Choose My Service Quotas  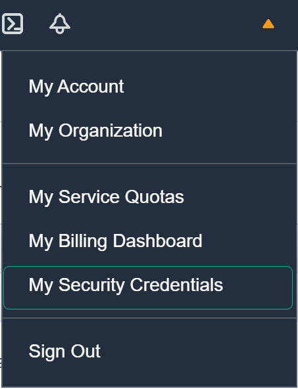click(x=107, y=197)
